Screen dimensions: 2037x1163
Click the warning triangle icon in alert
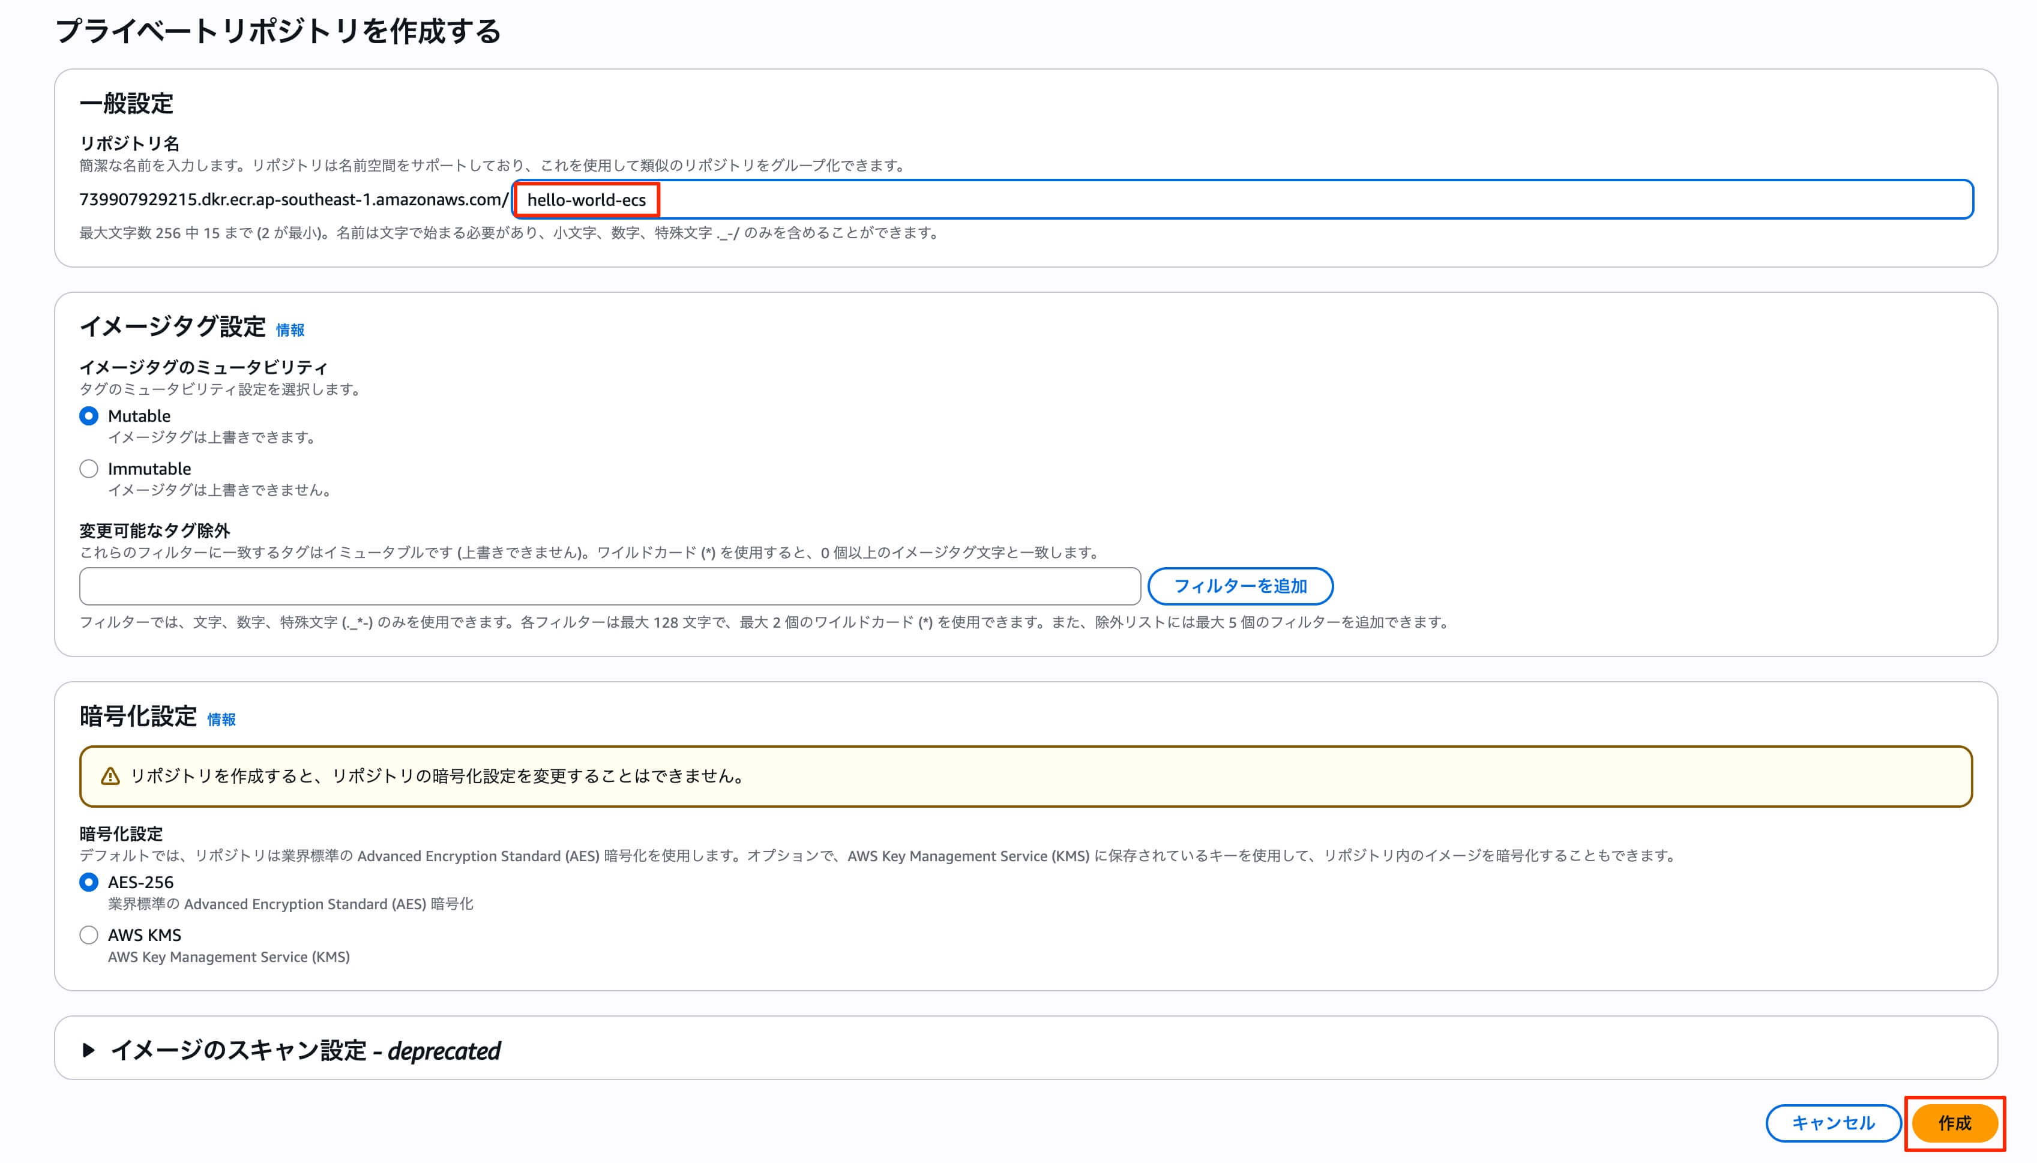coord(110,777)
